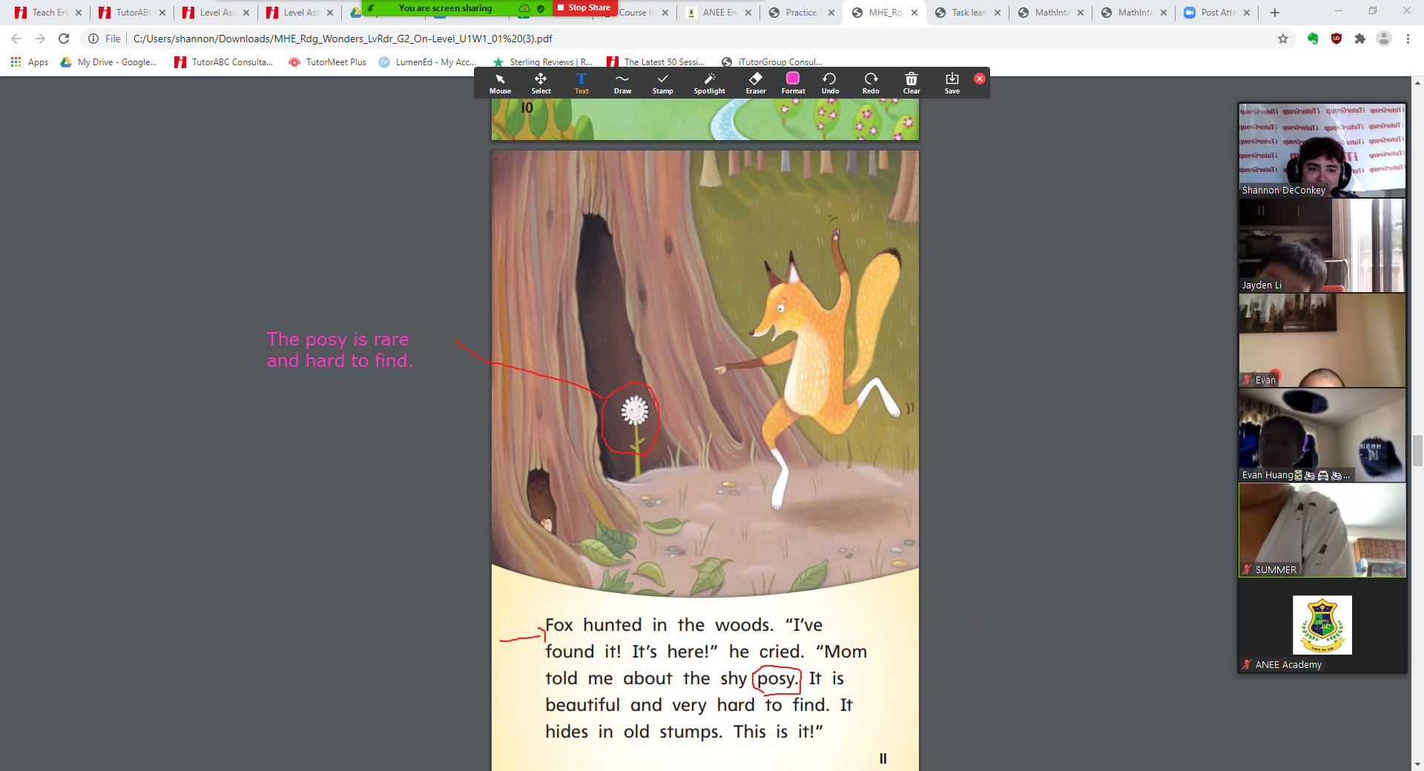Open Chrome three-dot menu
Viewport: 1424px width, 771px height.
tap(1408, 39)
